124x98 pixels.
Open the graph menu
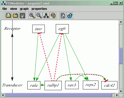24,9
